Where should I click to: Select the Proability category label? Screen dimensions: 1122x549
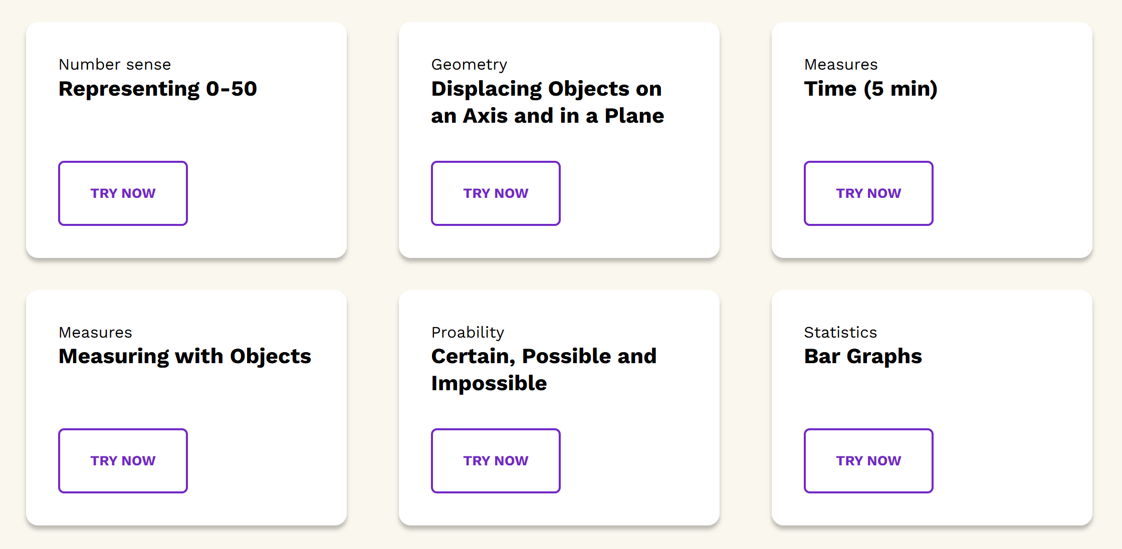pos(468,333)
